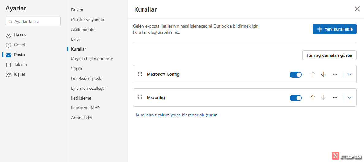Move Microsoft Config rule down with arrow

click(323, 74)
